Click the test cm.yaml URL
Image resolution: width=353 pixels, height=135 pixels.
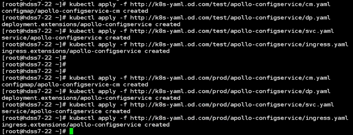(x=230, y=4)
